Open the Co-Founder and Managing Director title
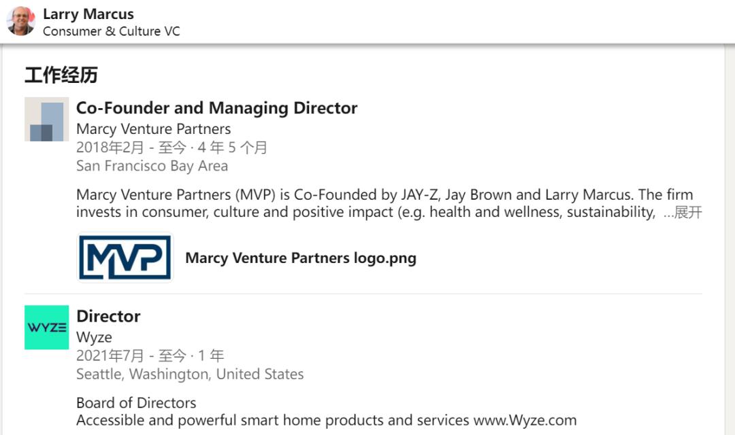Screen dimensions: 735x435 [x=216, y=108]
